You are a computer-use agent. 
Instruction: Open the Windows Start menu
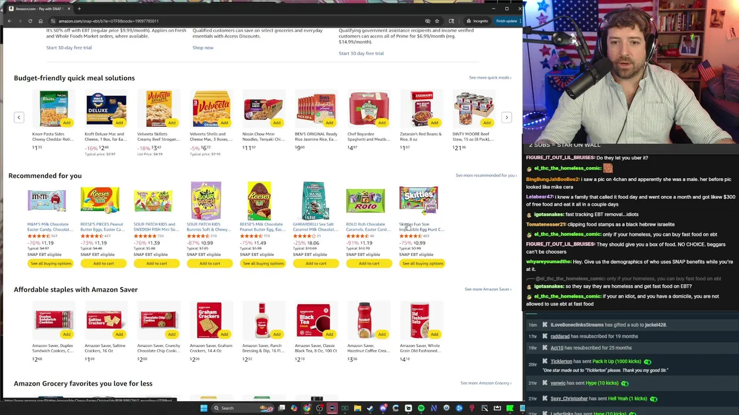(x=204, y=408)
